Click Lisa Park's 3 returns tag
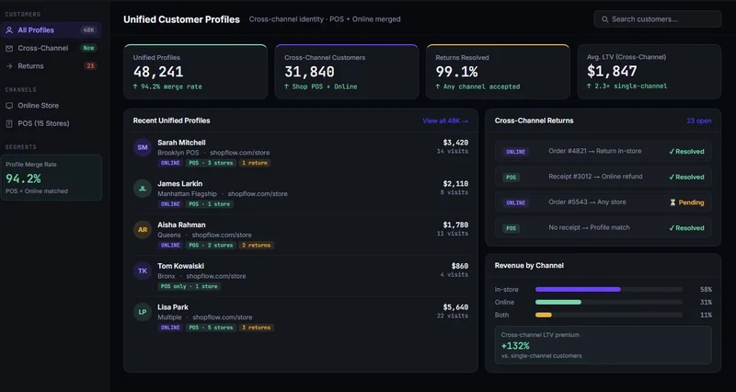This screenshot has width=736, height=392. coord(256,328)
